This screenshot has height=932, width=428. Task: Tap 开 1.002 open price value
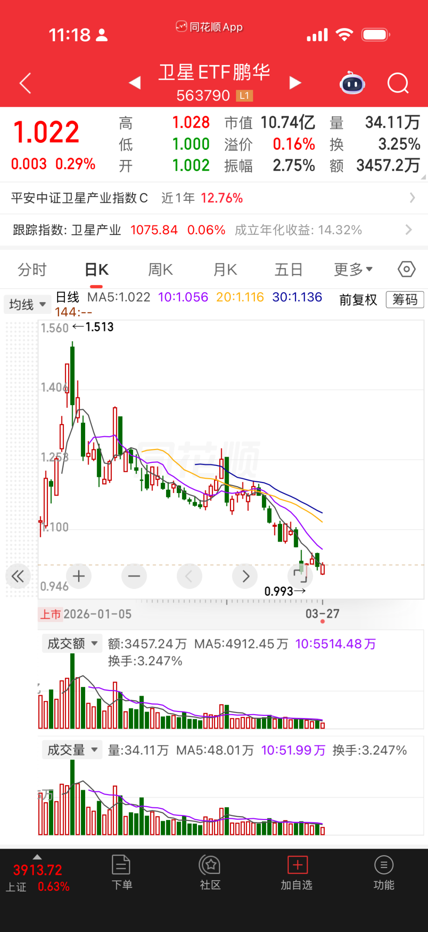pos(191,166)
